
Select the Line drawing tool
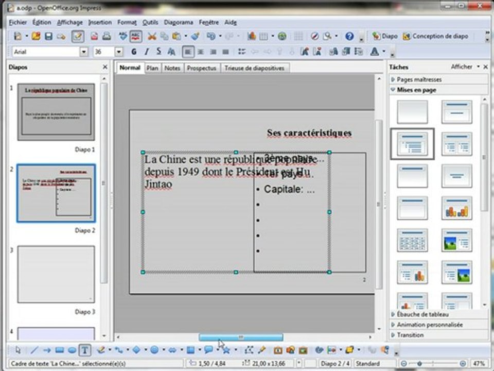pyautogui.click(x=34, y=350)
